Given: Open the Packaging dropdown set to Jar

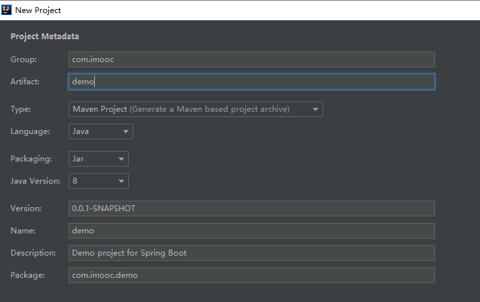Looking at the screenshot, I should tap(99, 159).
